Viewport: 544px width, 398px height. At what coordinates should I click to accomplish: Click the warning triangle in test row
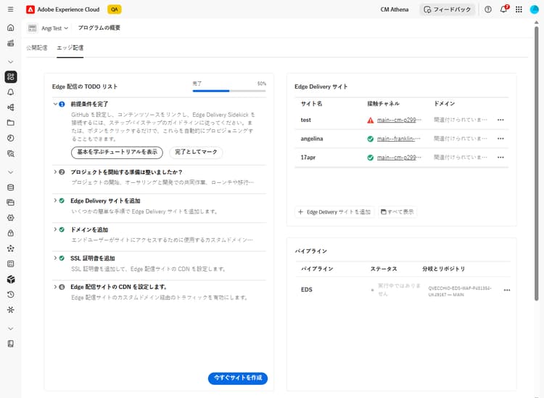coord(370,120)
